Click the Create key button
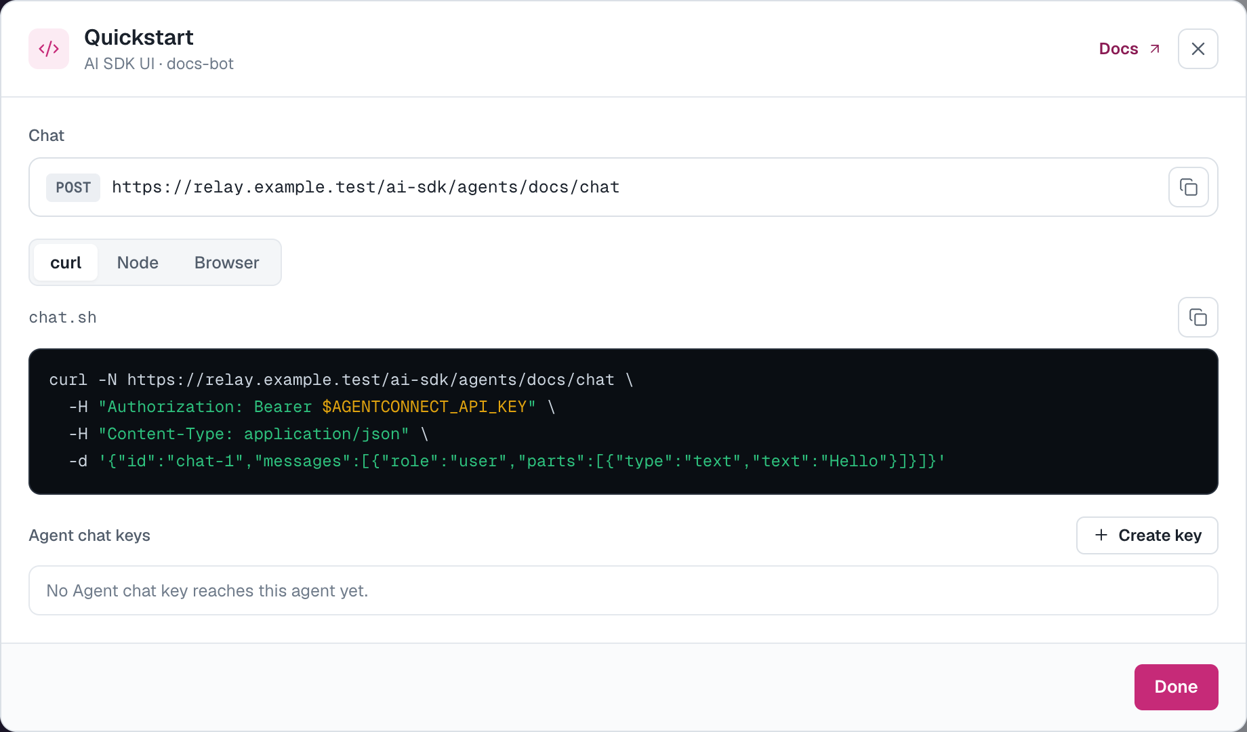 1147,535
